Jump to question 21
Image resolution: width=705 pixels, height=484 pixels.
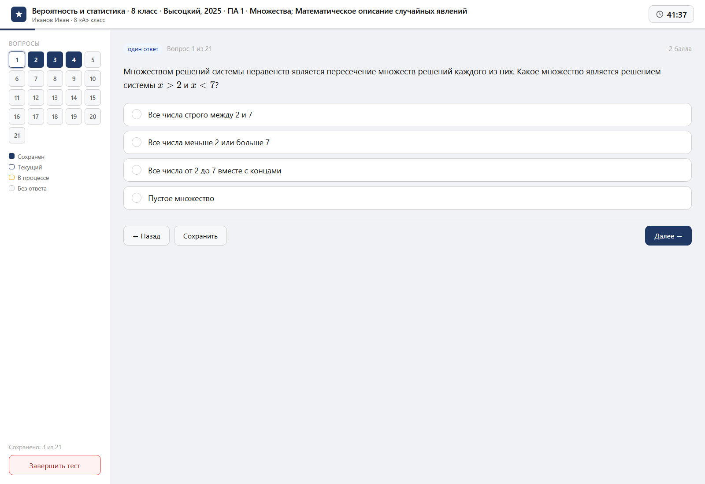click(17, 136)
